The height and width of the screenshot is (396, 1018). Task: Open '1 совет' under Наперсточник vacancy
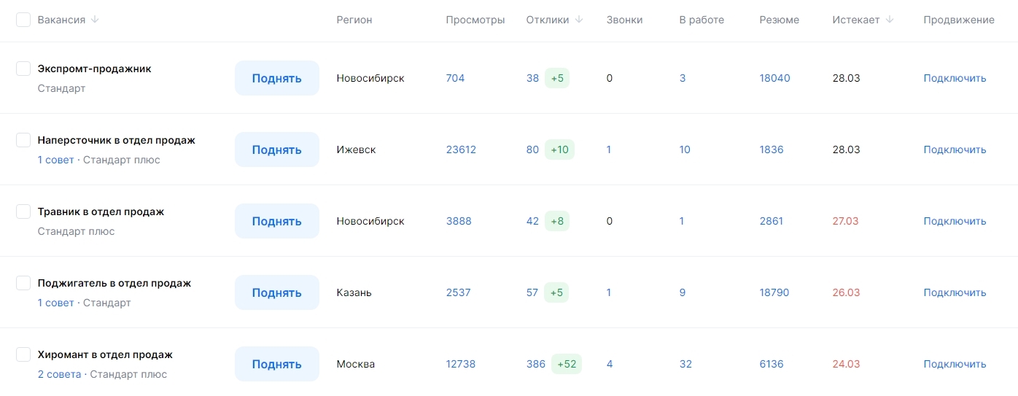pos(56,160)
